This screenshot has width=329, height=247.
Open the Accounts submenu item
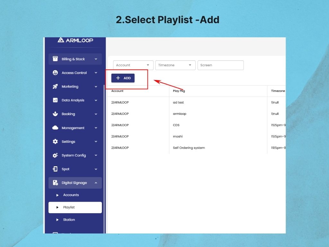pos(71,195)
